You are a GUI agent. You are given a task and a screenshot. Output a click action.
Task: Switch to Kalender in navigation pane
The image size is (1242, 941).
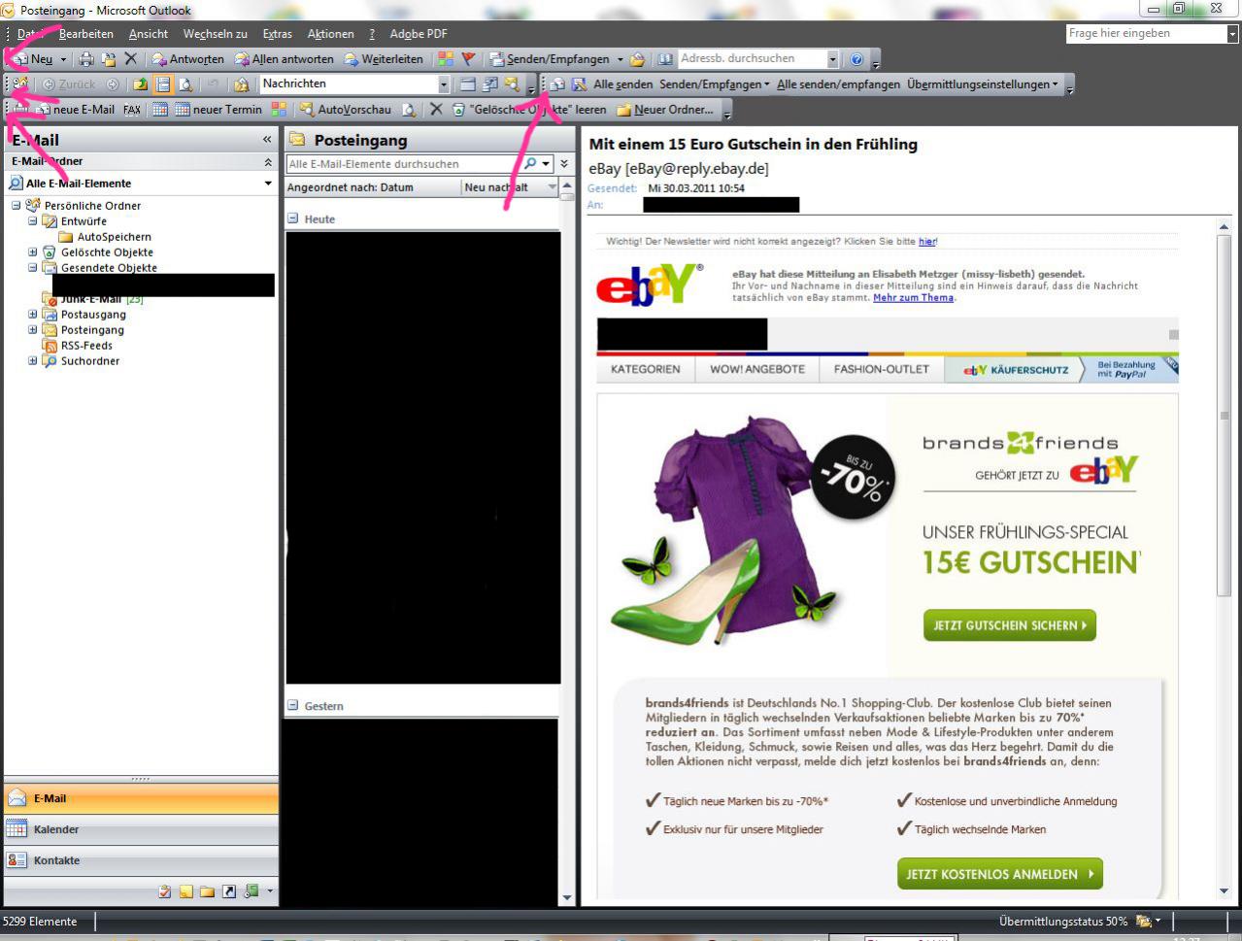click(141, 829)
